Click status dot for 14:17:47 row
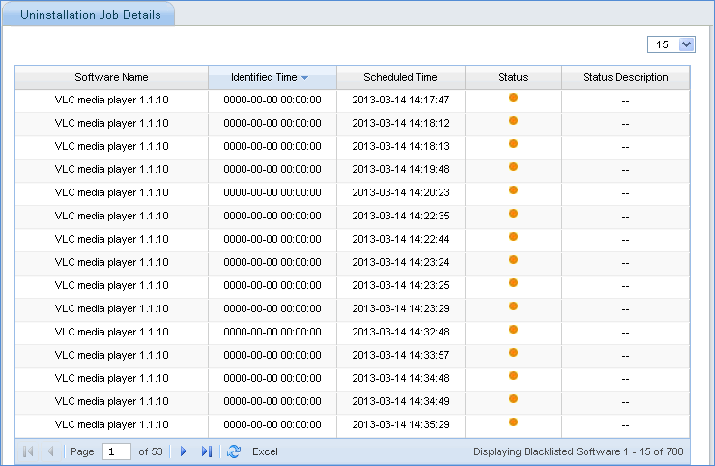The height and width of the screenshot is (466, 715). tap(513, 98)
